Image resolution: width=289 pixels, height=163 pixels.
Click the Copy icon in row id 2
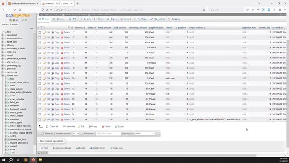tap(53, 38)
